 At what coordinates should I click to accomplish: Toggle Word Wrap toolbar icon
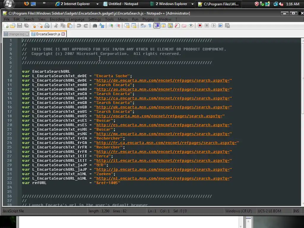pyautogui.click(x=143, y=26)
